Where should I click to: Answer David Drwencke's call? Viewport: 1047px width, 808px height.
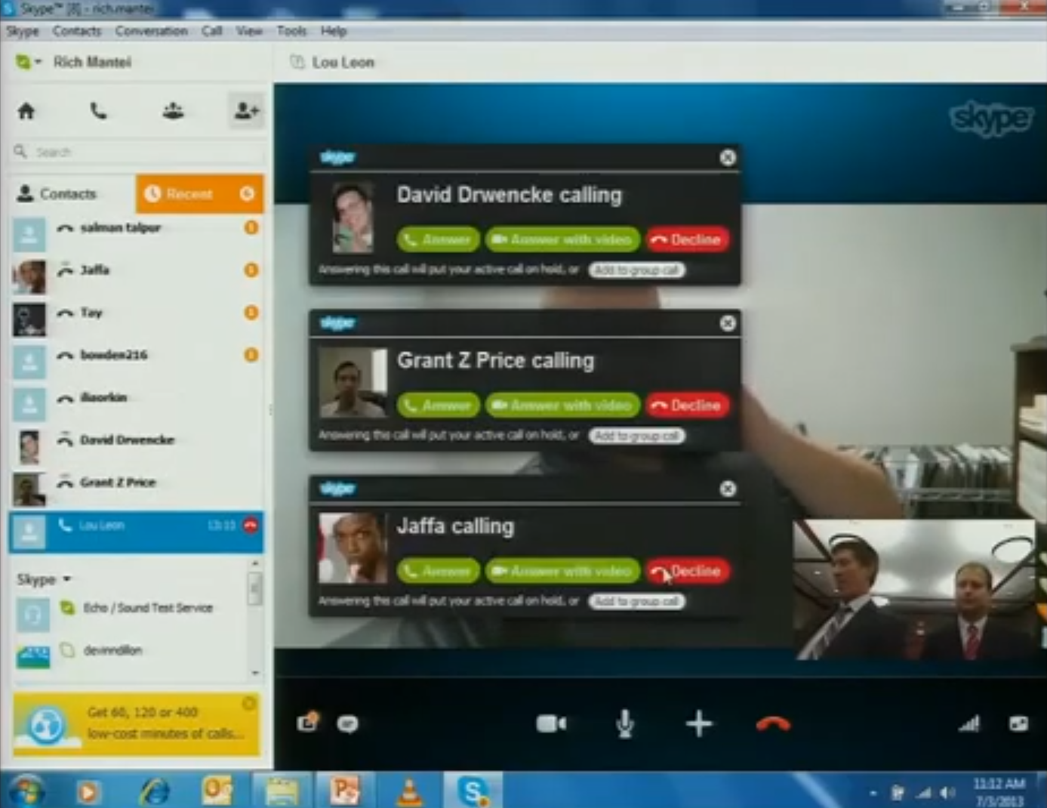438,239
